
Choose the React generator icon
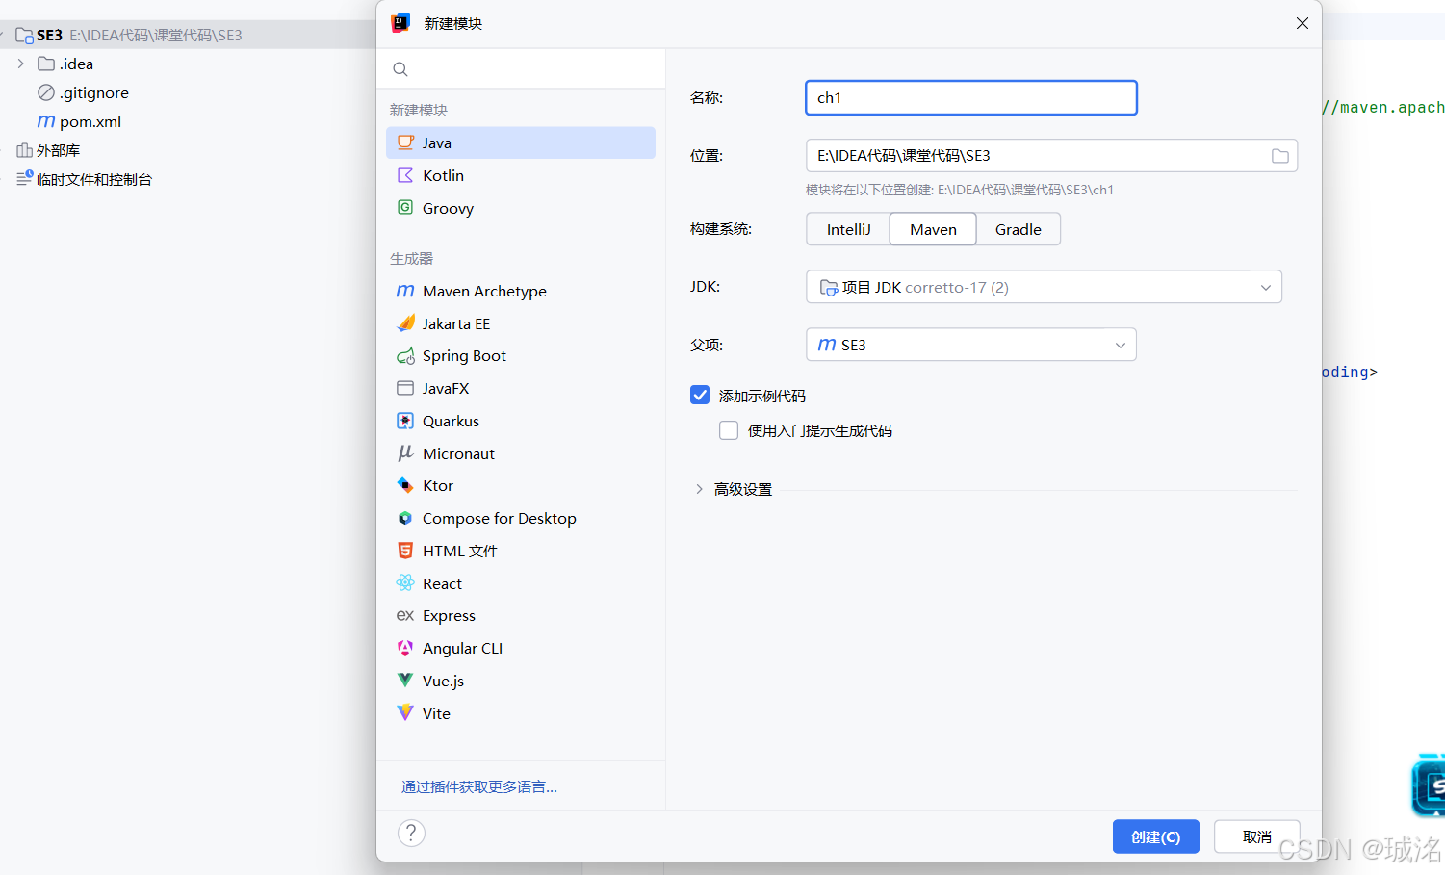click(x=405, y=583)
